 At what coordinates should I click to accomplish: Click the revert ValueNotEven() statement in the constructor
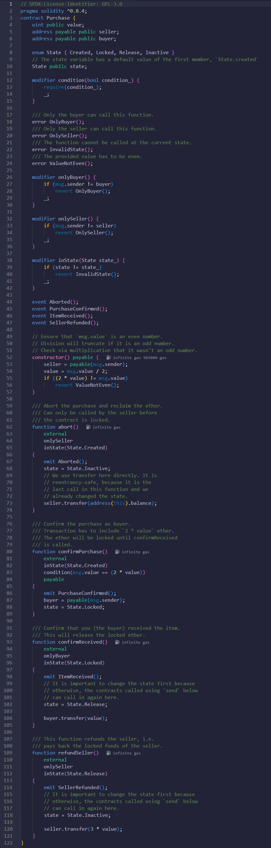(87, 385)
